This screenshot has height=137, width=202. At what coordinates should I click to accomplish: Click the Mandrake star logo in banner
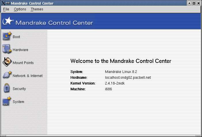8,21
